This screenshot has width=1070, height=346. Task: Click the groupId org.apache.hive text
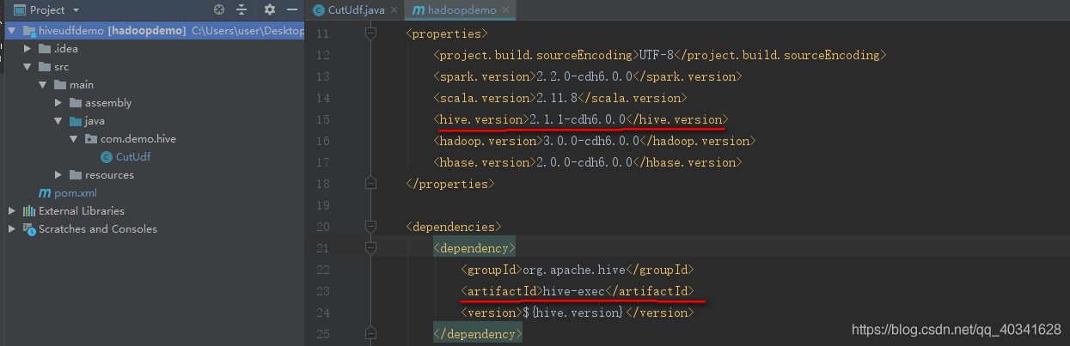[574, 270]
